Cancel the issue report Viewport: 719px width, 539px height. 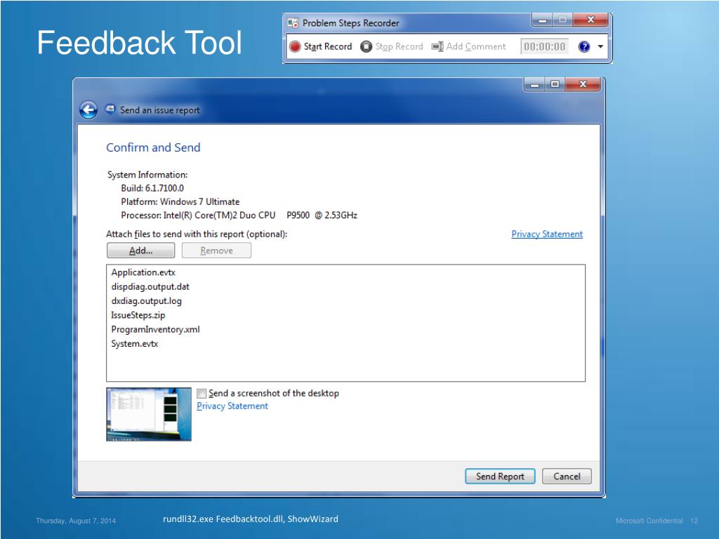(x=566, y=477)
